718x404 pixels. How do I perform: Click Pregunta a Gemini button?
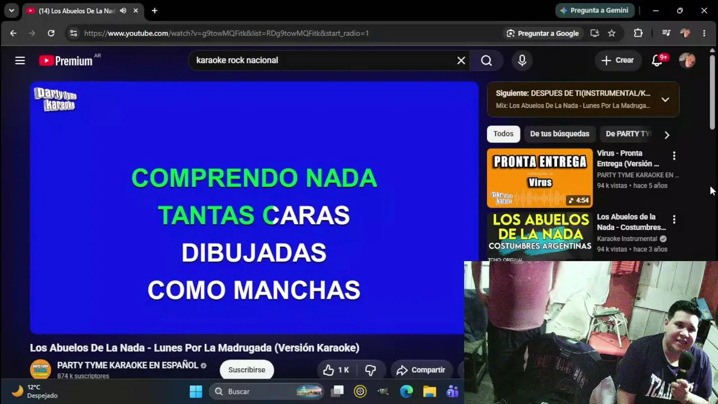[595, 10]
